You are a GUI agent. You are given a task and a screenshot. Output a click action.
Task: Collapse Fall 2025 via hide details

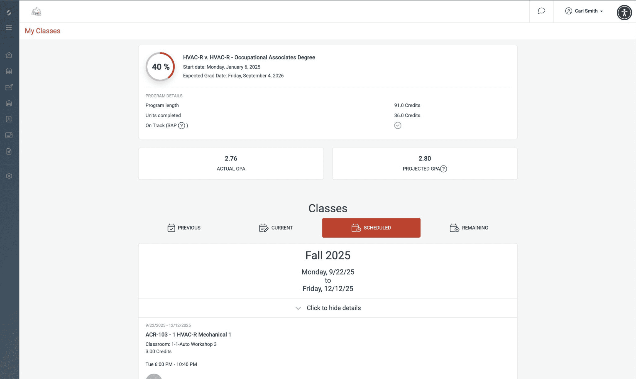[x=328, y=308]
